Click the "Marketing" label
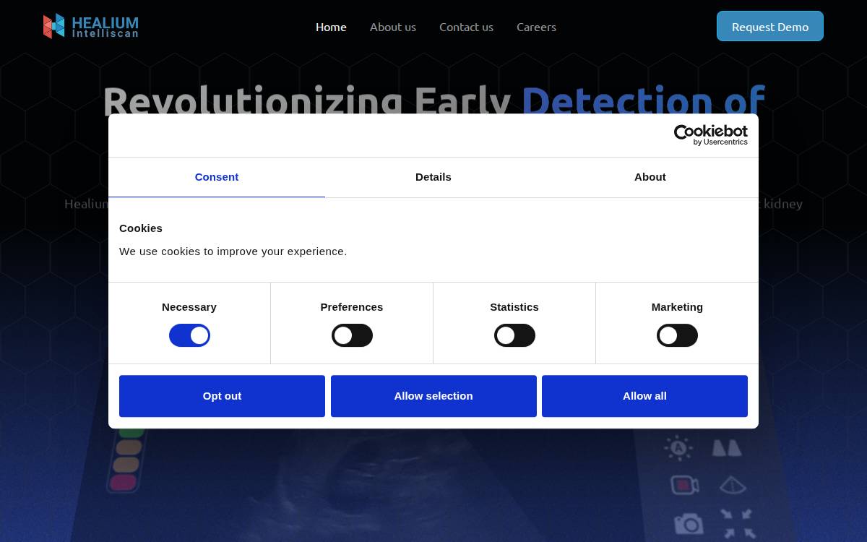 pos(677,307)
